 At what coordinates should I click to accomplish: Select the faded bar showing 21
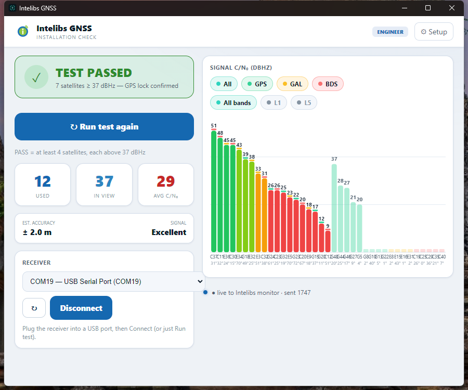click(x=353, y=227)
